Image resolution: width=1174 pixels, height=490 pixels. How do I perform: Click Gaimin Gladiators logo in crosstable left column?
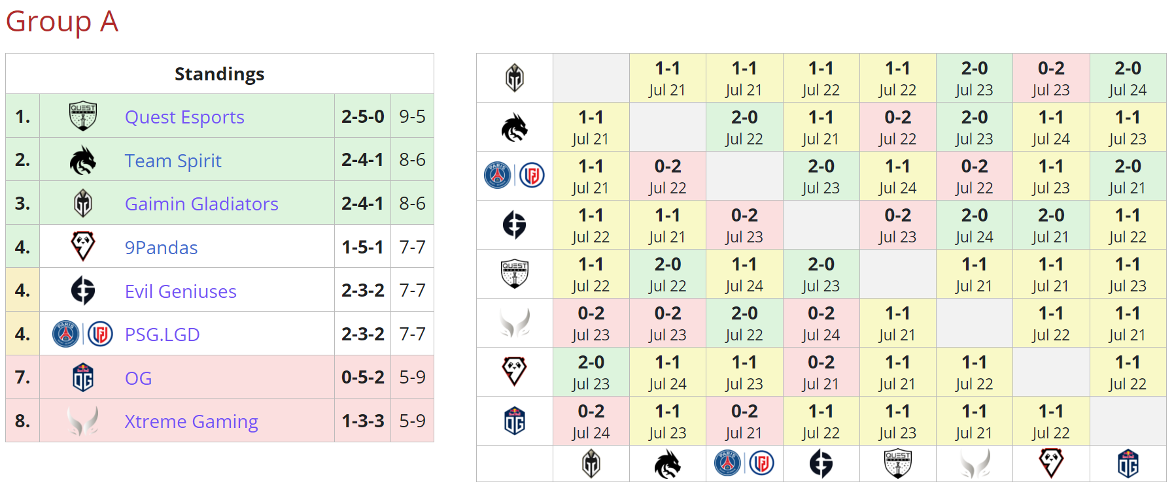point(515,78)
